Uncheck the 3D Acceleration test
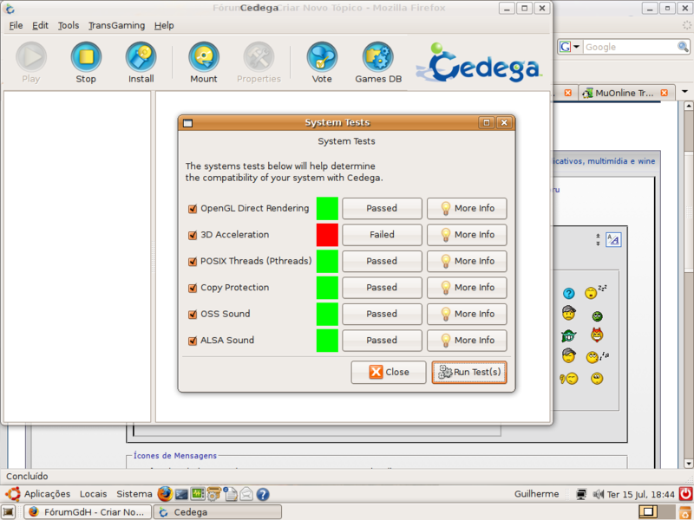Viewport: 694px width, 520px height. point(193,235)
